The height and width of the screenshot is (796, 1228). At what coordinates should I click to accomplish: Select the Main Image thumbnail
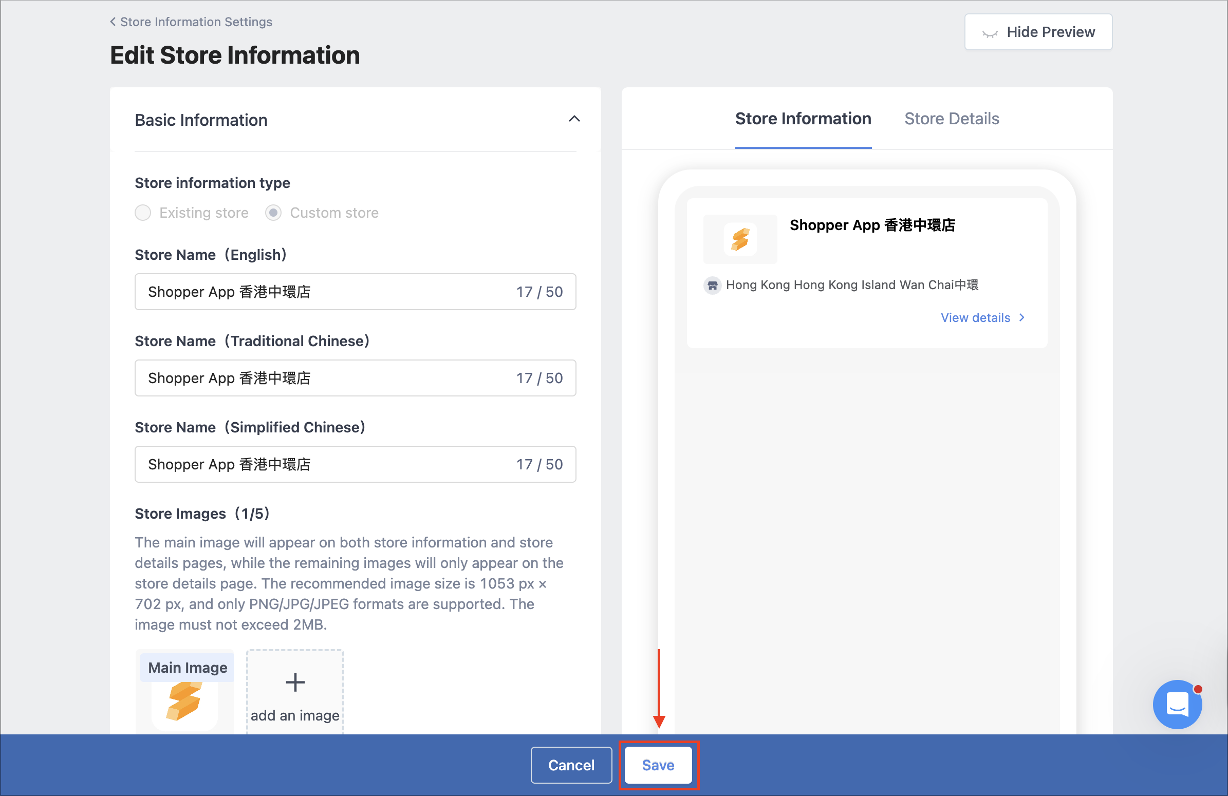coord(185,692)
